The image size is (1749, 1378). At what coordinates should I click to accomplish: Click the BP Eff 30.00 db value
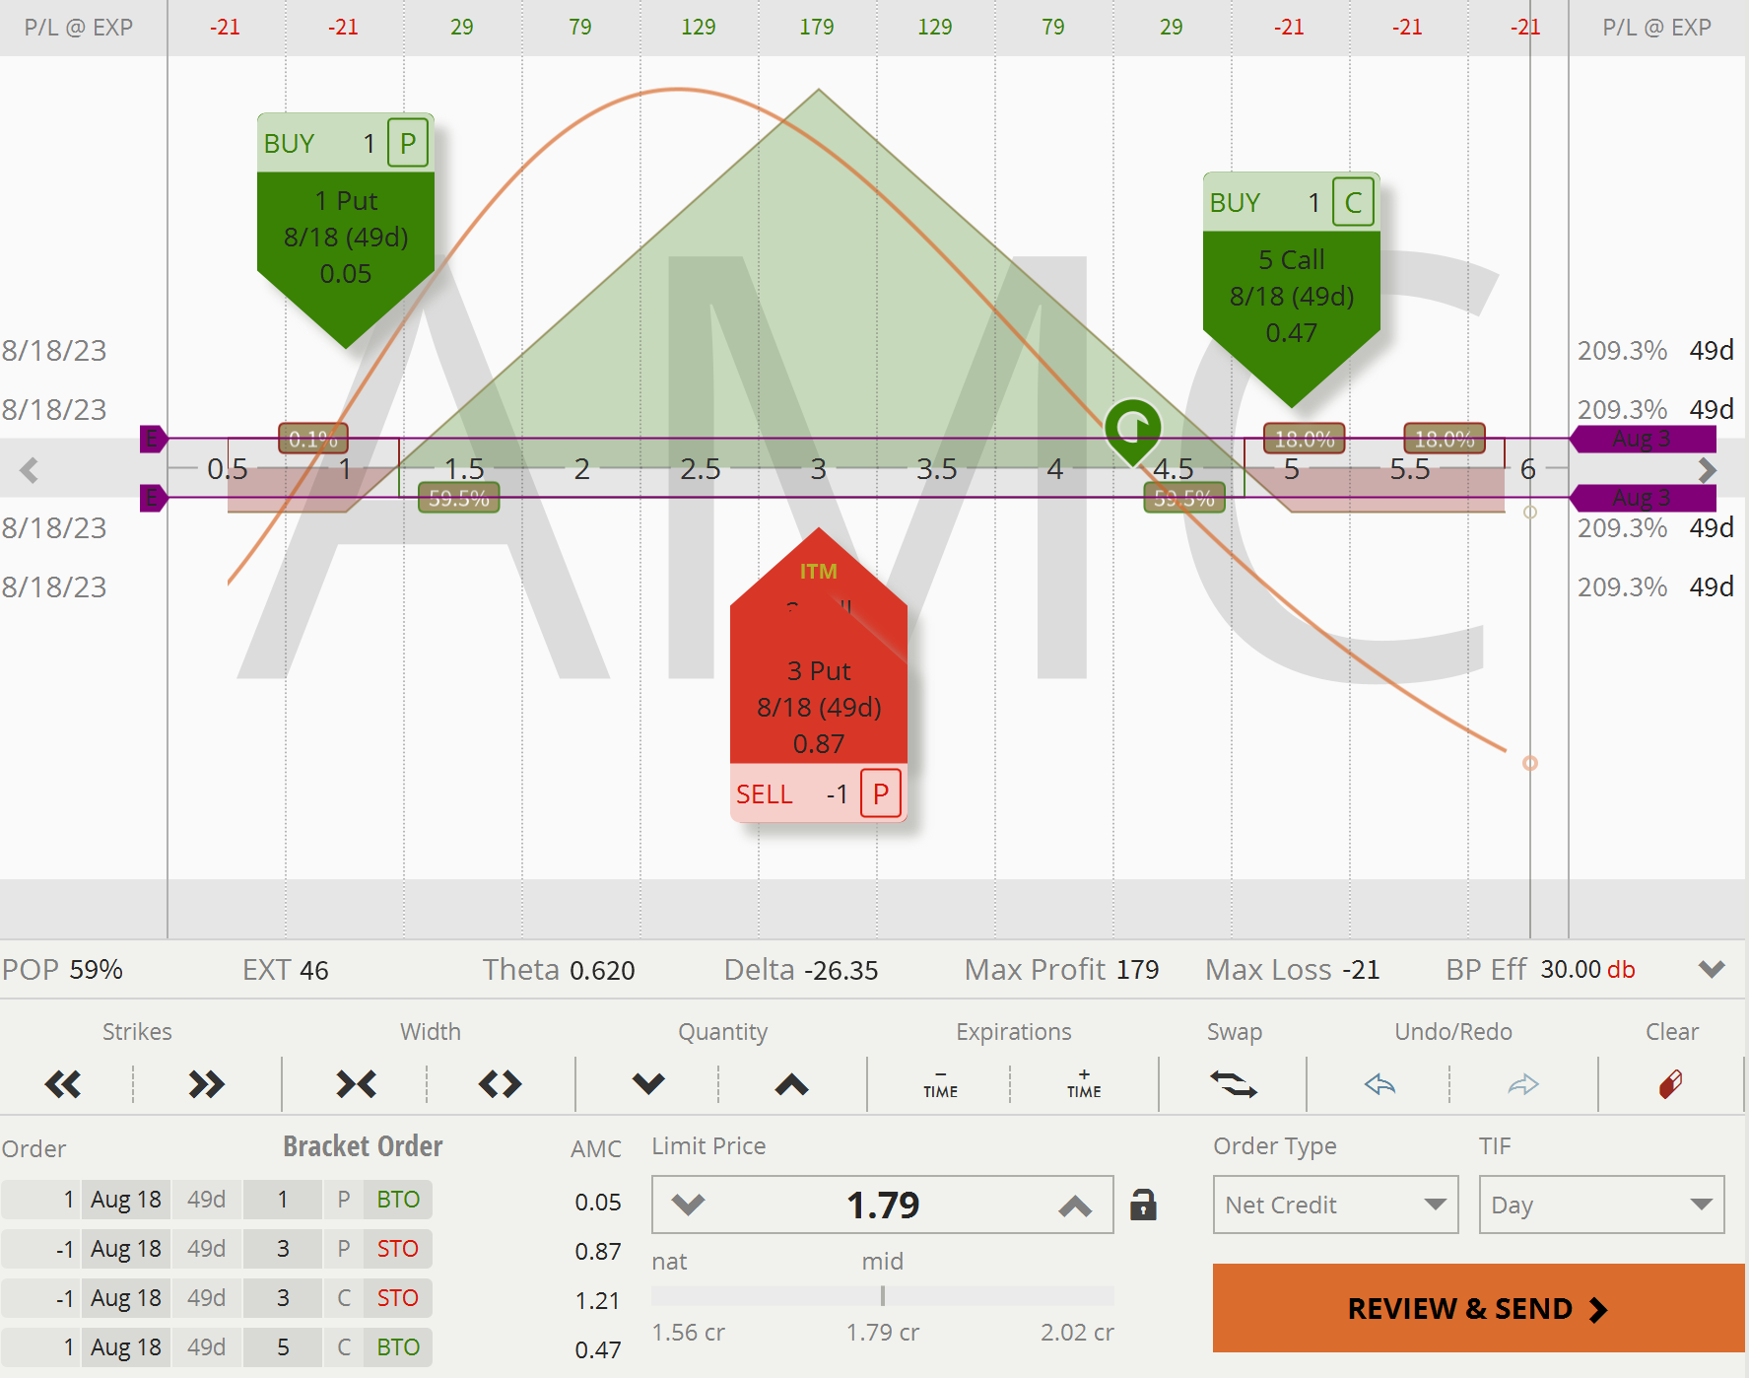[x=1587, y=969]
